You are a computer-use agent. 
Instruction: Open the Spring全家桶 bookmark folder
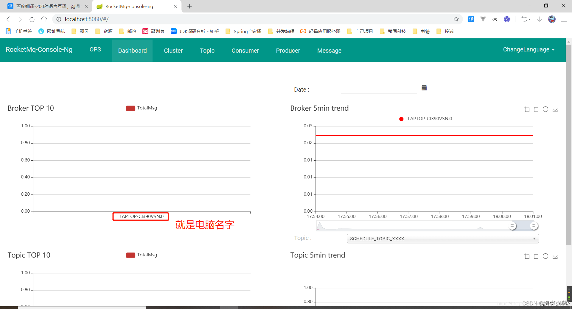pos(243,31)
